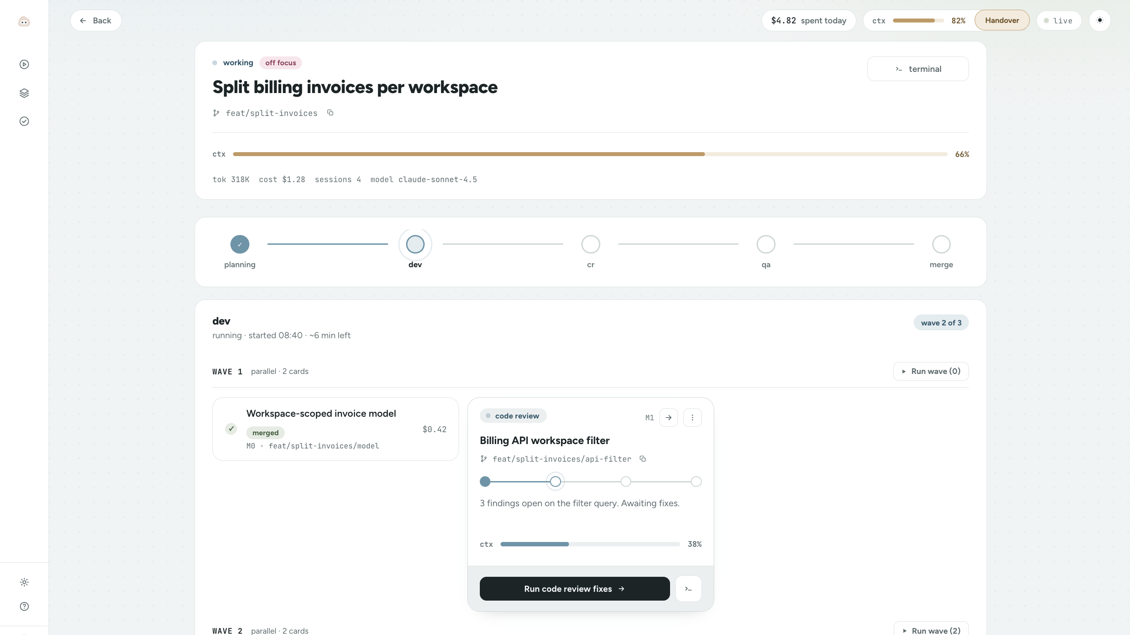Toggle the live status pill
1130x635 pixels.
coord(1058,21)
